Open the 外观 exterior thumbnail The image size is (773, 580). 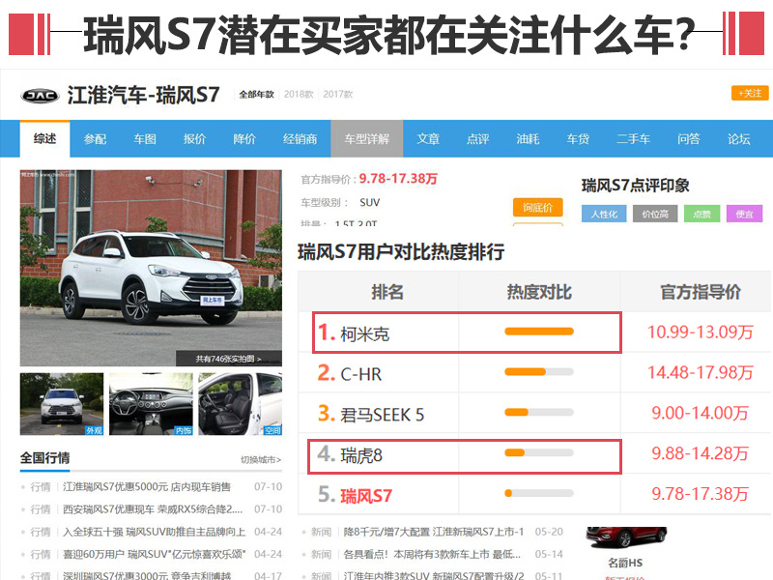tap(62, 404)
